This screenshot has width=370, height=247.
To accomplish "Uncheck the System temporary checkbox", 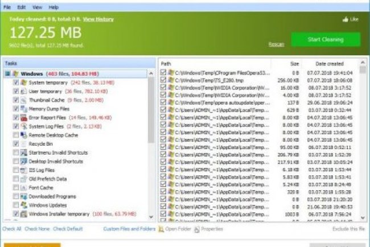I will point(15,83).
